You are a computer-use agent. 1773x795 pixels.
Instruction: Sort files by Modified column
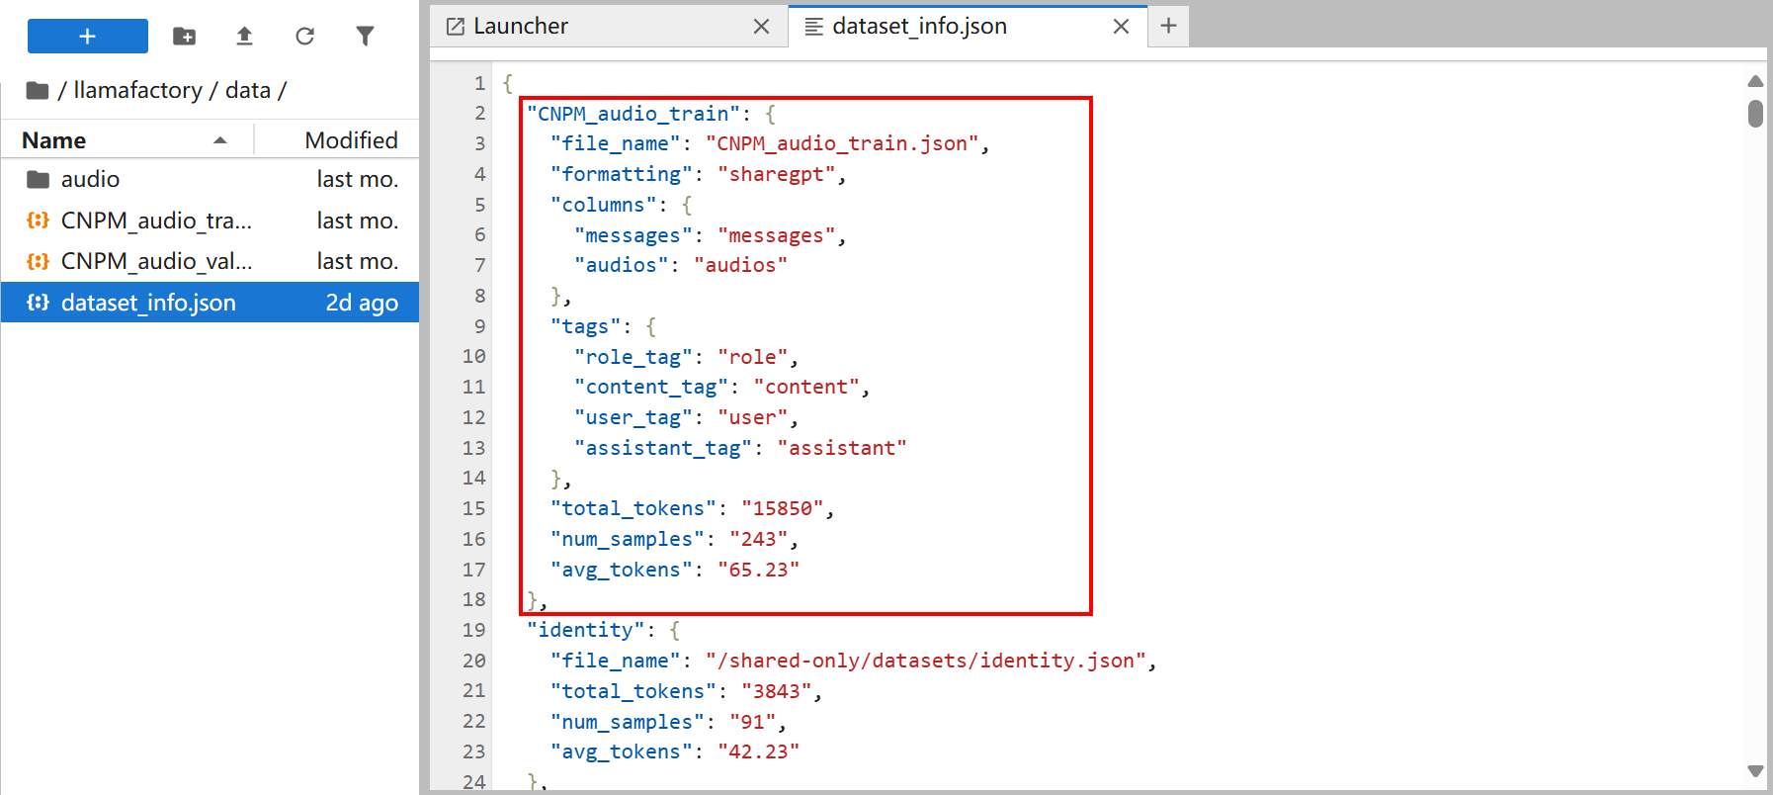click(x=351, y=140)
